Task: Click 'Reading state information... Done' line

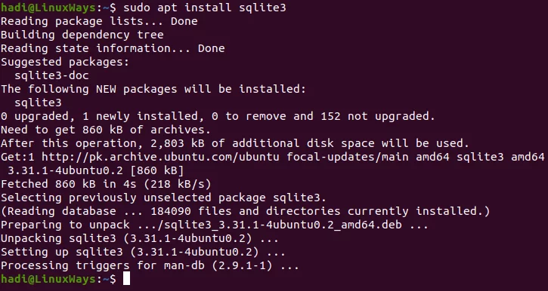Action: (113, 48)
